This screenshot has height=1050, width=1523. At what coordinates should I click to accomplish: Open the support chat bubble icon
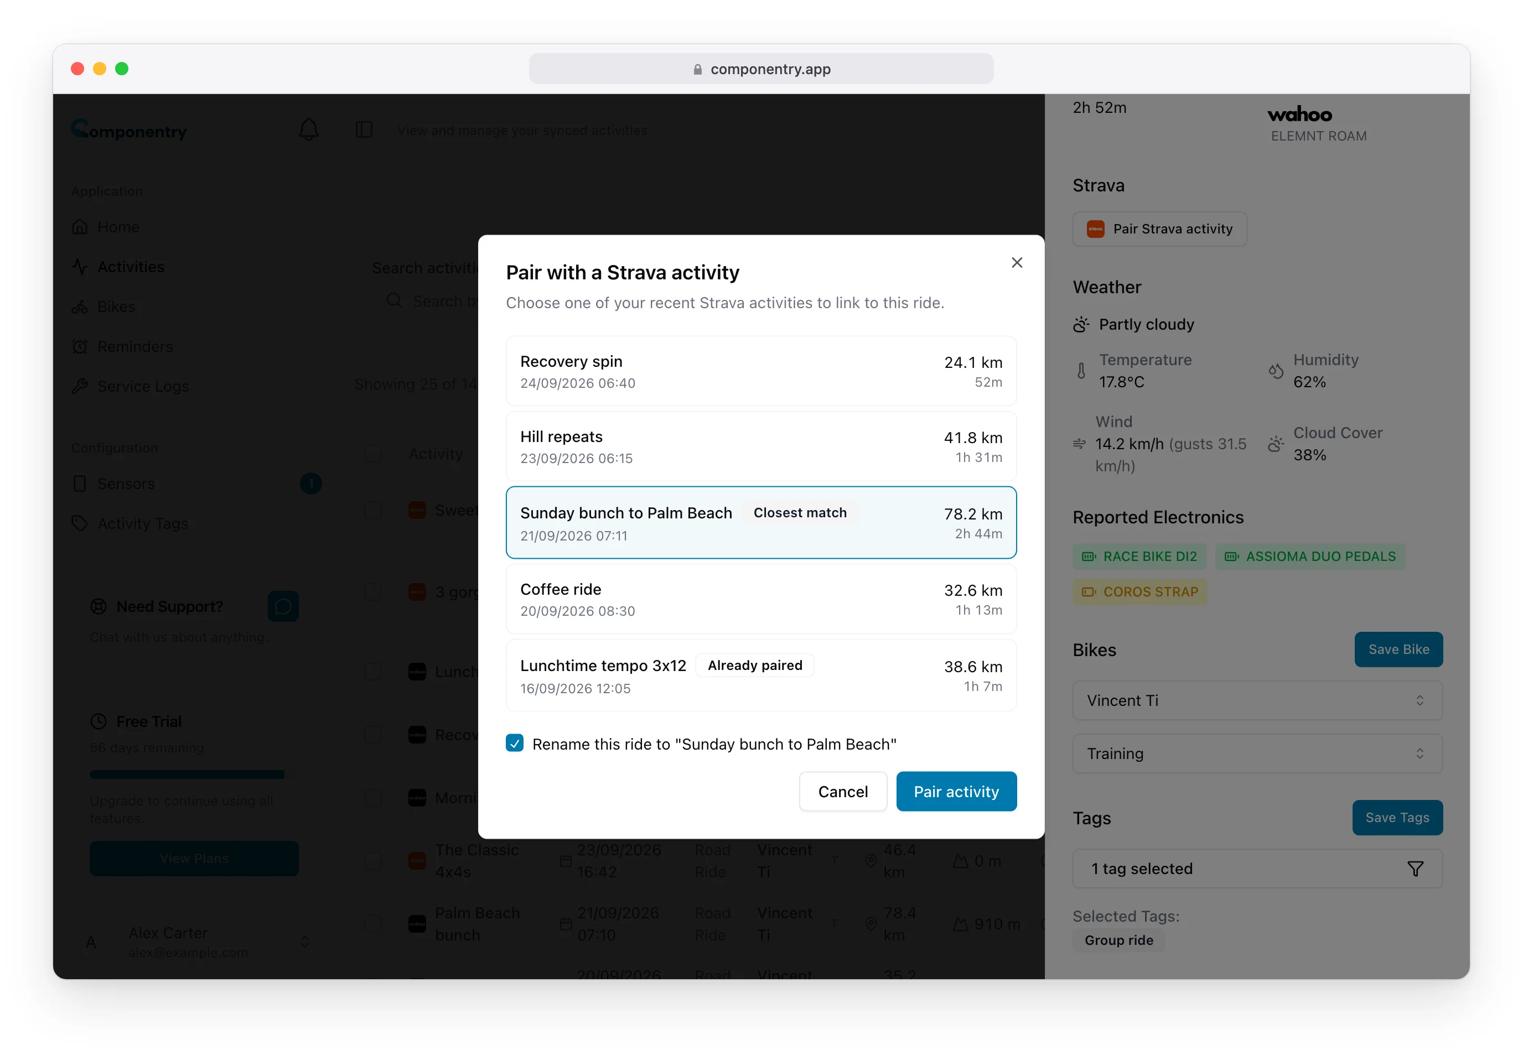283,606
